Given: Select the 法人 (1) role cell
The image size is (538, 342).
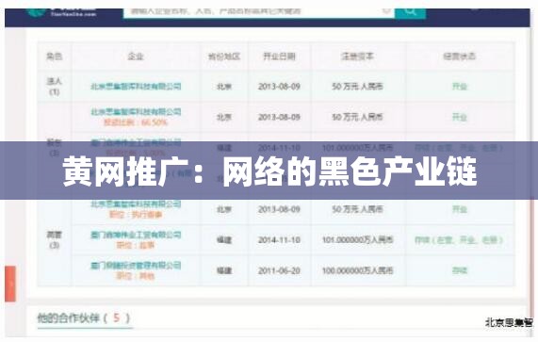Looking at the screenshot, I should [x=55, y=87].
